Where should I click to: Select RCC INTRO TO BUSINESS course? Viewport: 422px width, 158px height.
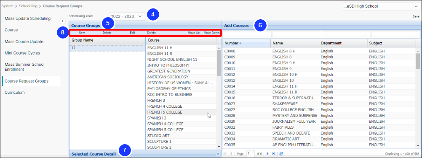pyautogui.click(x=181, y=95)
